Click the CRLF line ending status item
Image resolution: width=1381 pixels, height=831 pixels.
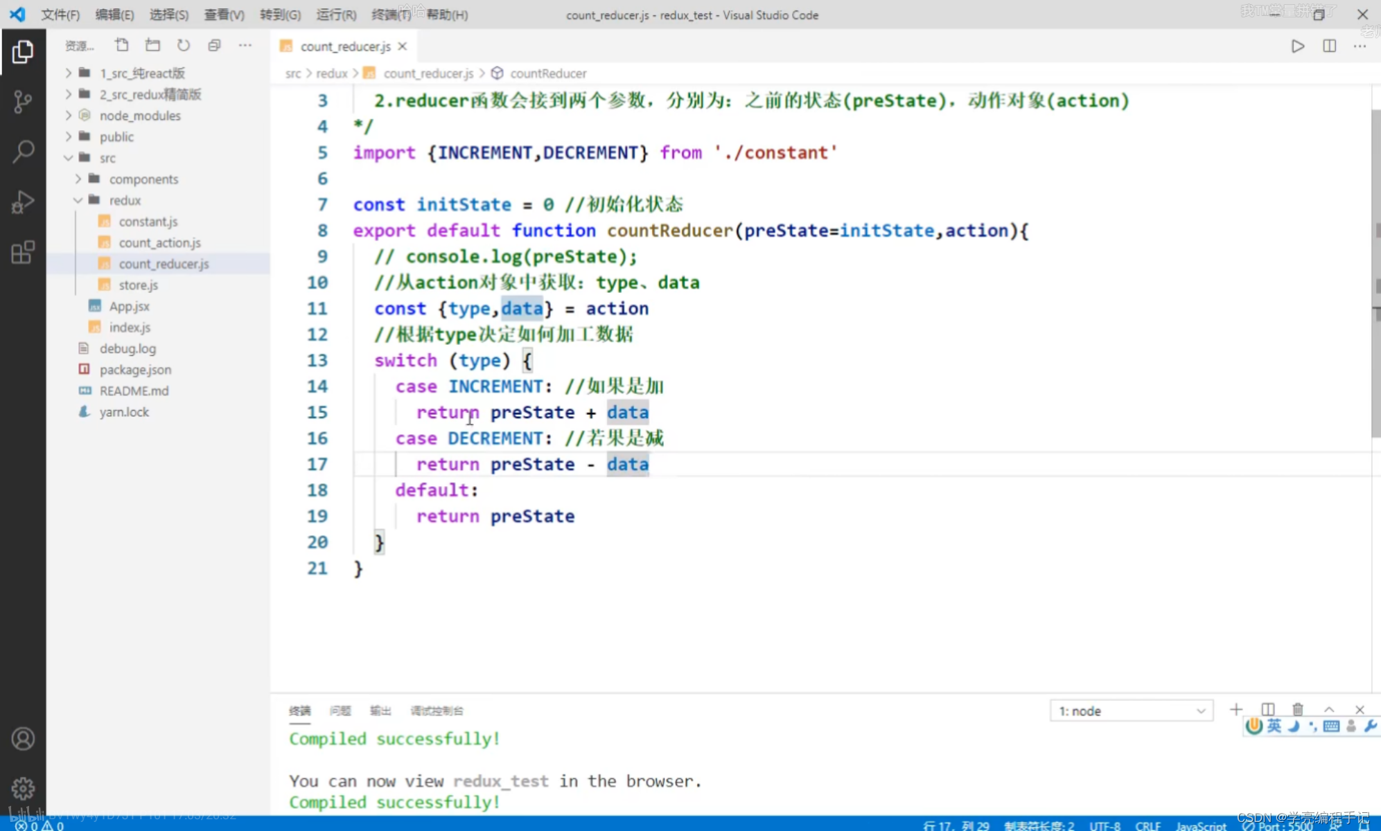tap(1148, 825)
